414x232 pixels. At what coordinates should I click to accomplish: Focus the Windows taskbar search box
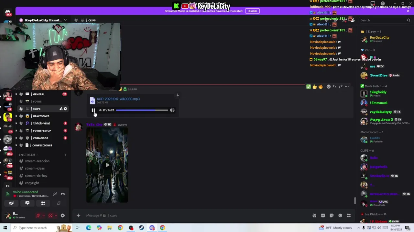[42, 228]
